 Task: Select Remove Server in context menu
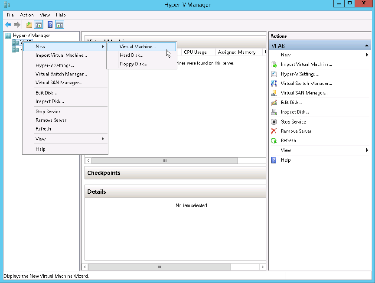click(x=65, y=120)
